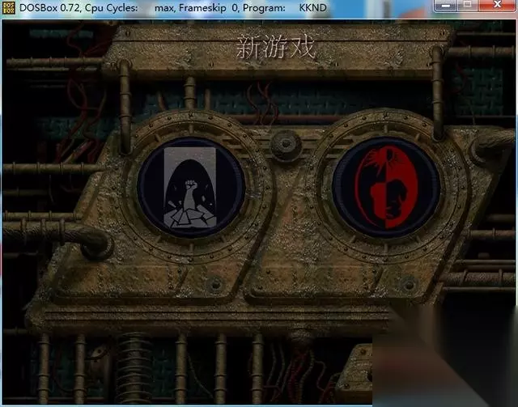The height and width of the screenshot is (407, 518).
Task: Choose the red Evolved mutant emblem faction
Action: pos(385,187)
